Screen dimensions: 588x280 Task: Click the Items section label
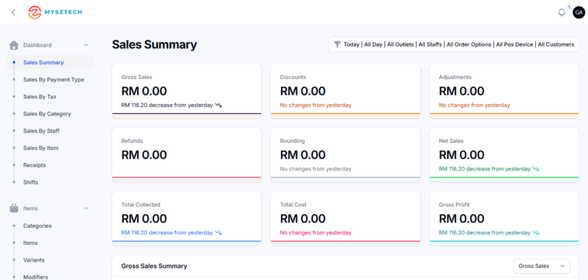click(31, 208)
